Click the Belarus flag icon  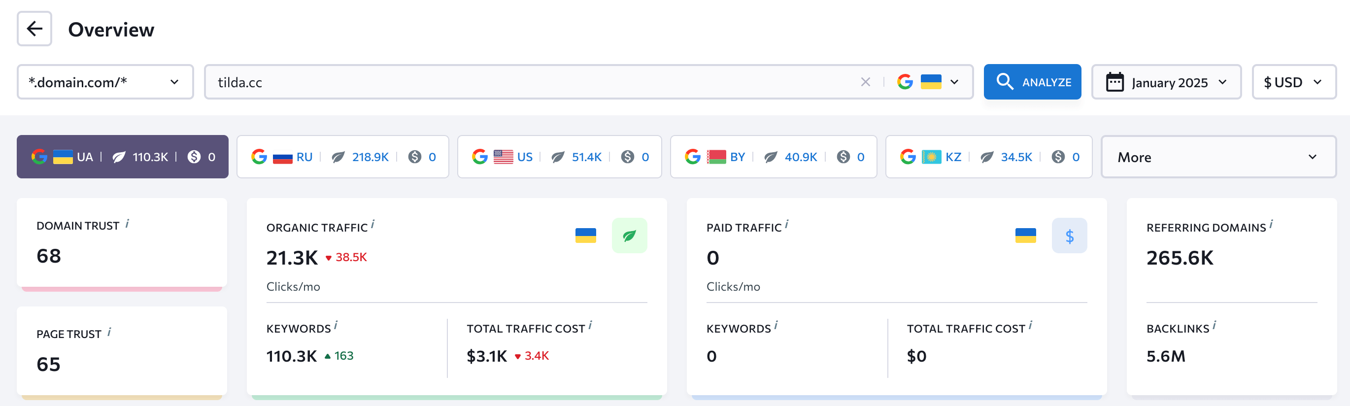coord(716,157)
